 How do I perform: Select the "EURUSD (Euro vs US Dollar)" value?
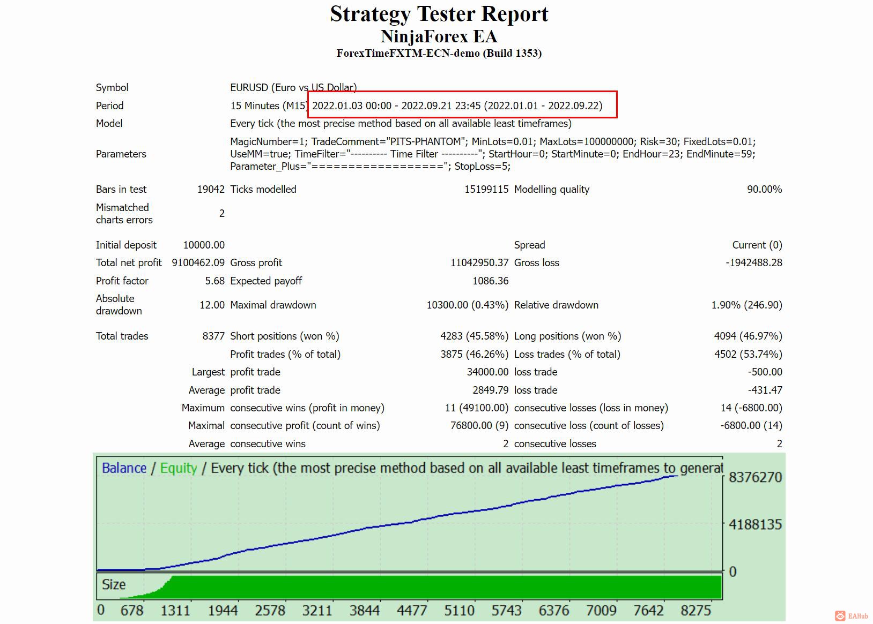tap(293, 87)
